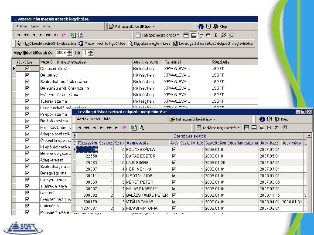The height and width of the screenshot is (235, 314).
Task: Go to last record in Vezetői információs toolbar
Action: point(56,35)
